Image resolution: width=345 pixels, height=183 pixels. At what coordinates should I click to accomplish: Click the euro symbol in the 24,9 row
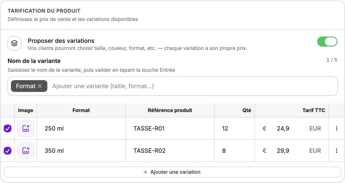coord(265,128)
